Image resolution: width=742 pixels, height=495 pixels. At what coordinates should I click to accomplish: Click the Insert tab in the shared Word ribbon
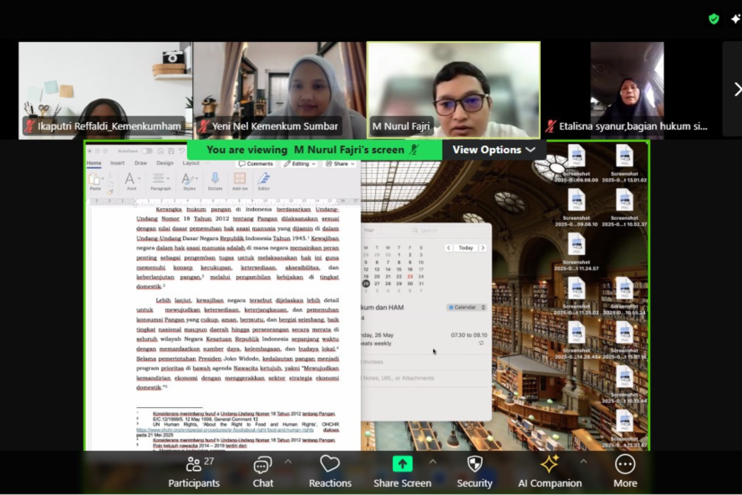[118, 163]
